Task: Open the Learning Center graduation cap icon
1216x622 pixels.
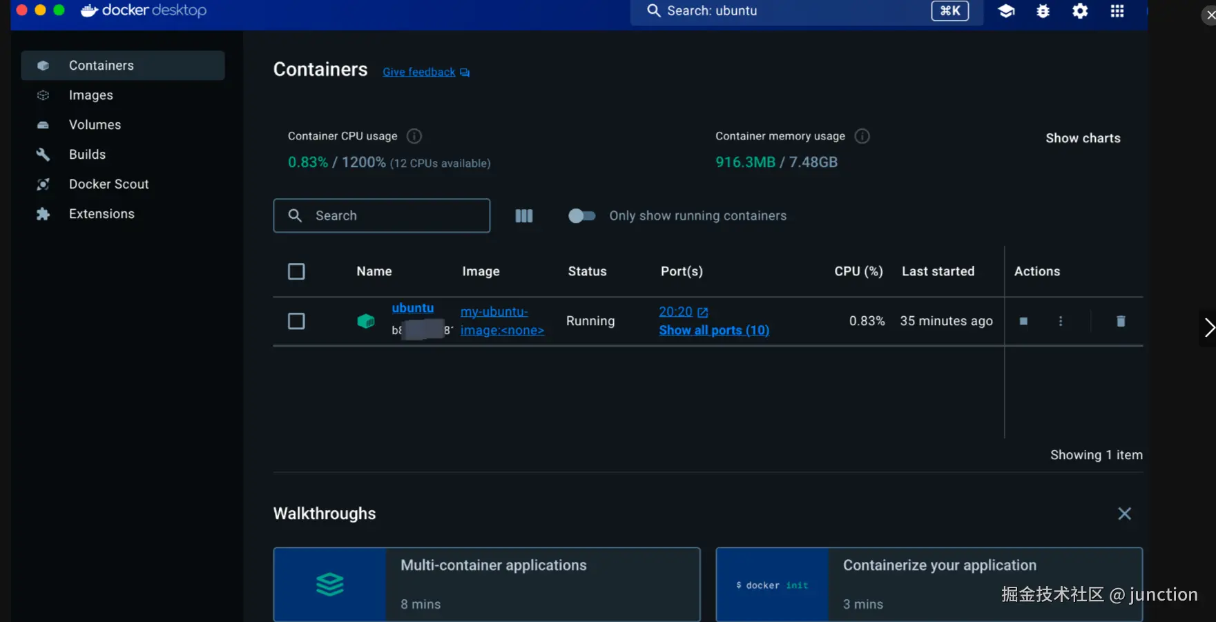Action: tap(1006, 11)
